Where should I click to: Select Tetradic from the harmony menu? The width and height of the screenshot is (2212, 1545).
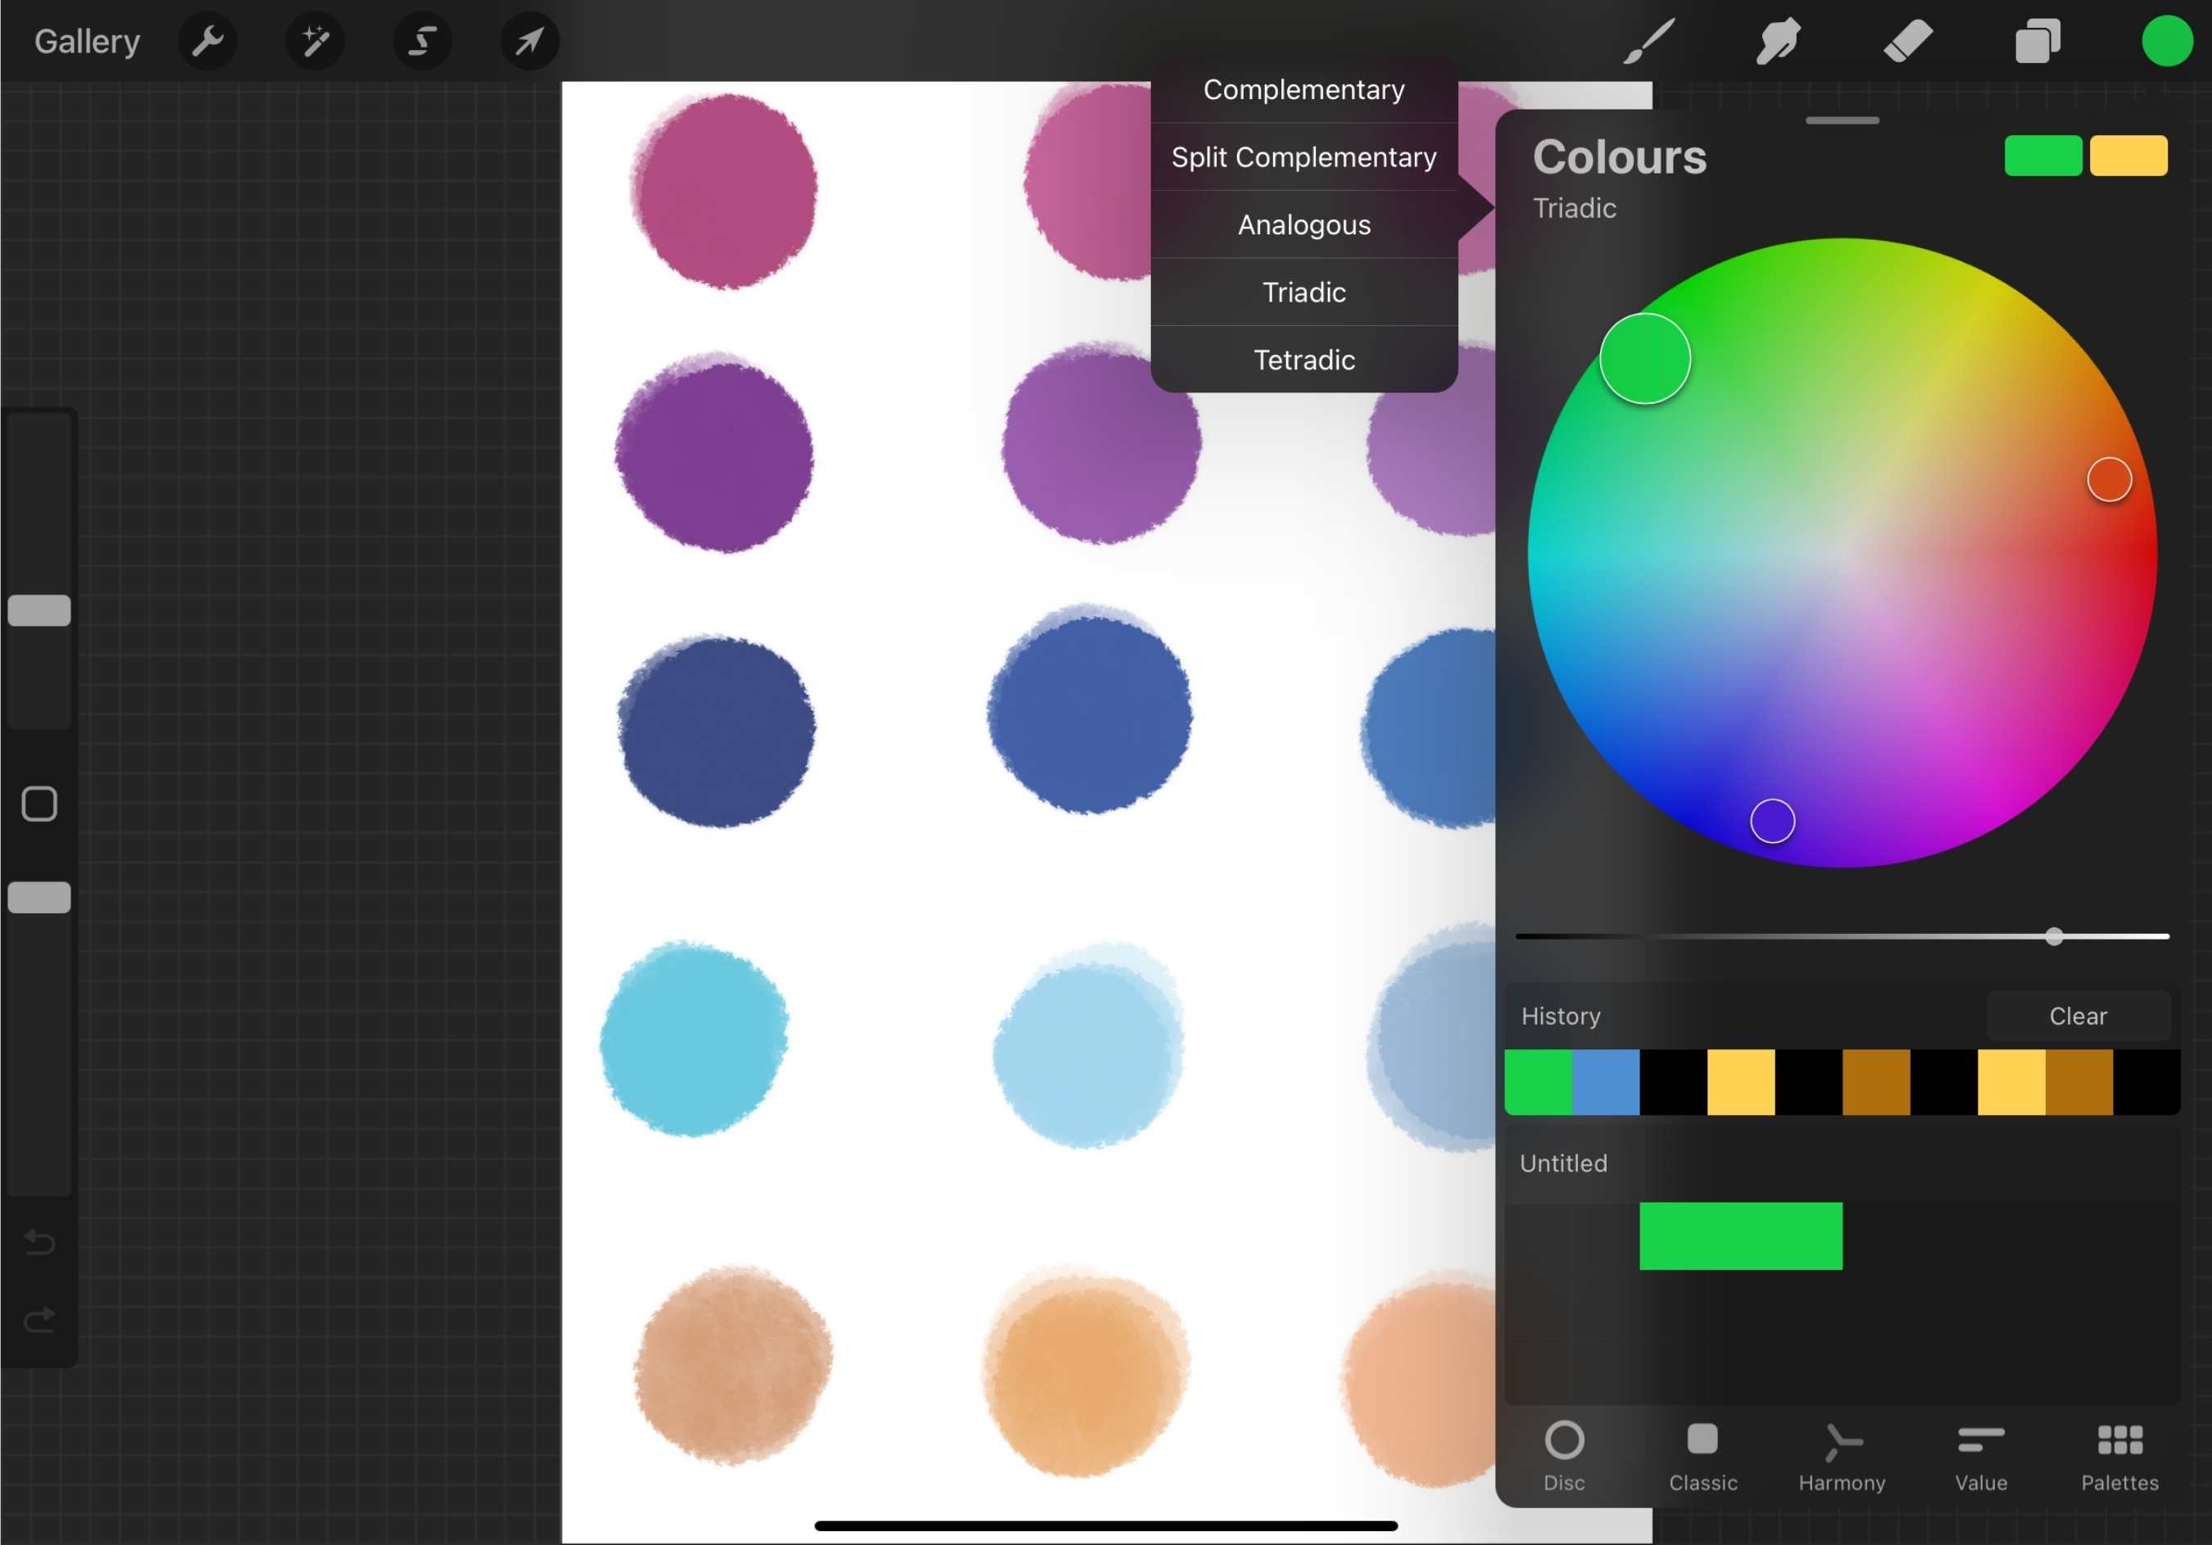click(x=1303, y=360)
